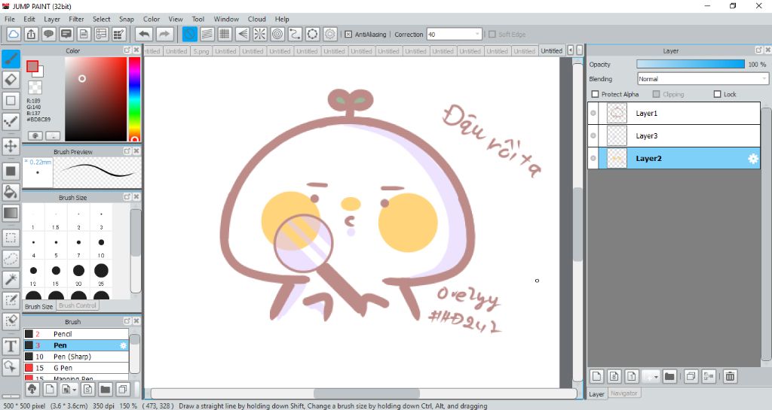Select the Text tool
Viewport: 772px width, 410px height.
click(11, 346)
